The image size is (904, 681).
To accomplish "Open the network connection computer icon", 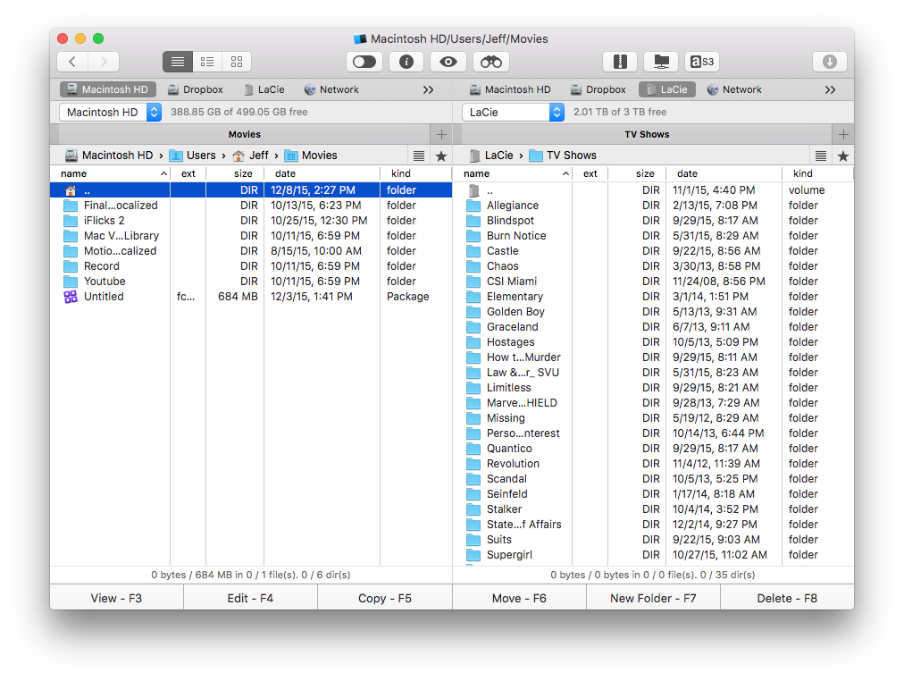I will pyautogui.click(x=661, y=62).
